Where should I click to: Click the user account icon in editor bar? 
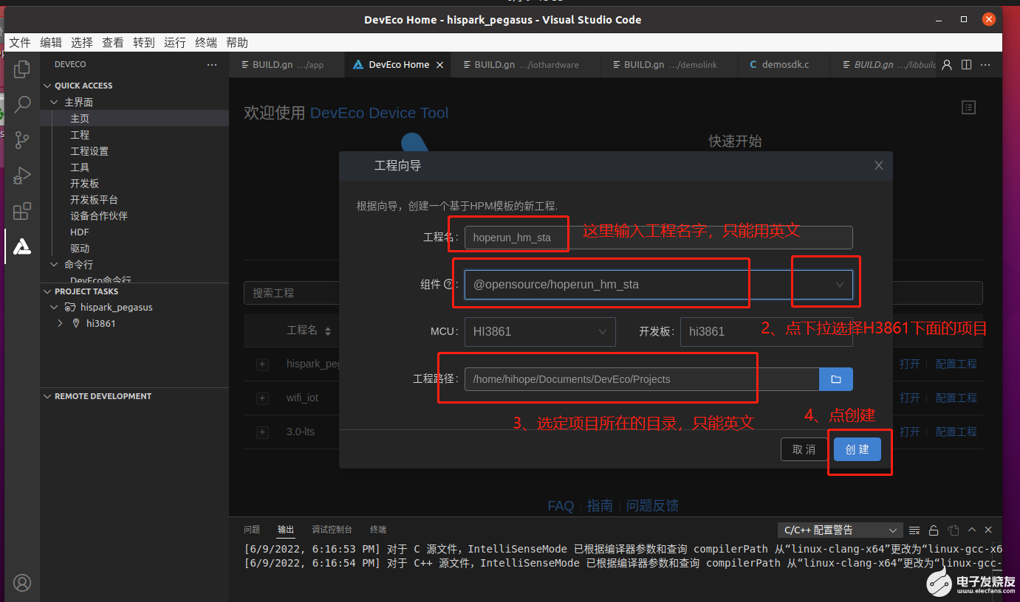948,65
